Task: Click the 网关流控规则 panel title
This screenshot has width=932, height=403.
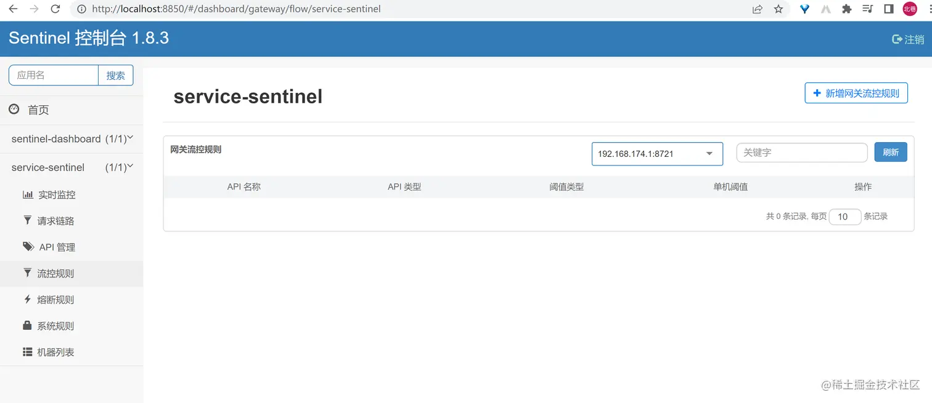Action: coord(196,150)
